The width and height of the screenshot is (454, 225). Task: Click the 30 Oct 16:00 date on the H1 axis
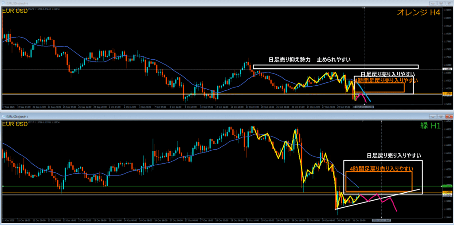tap(344, 220)
